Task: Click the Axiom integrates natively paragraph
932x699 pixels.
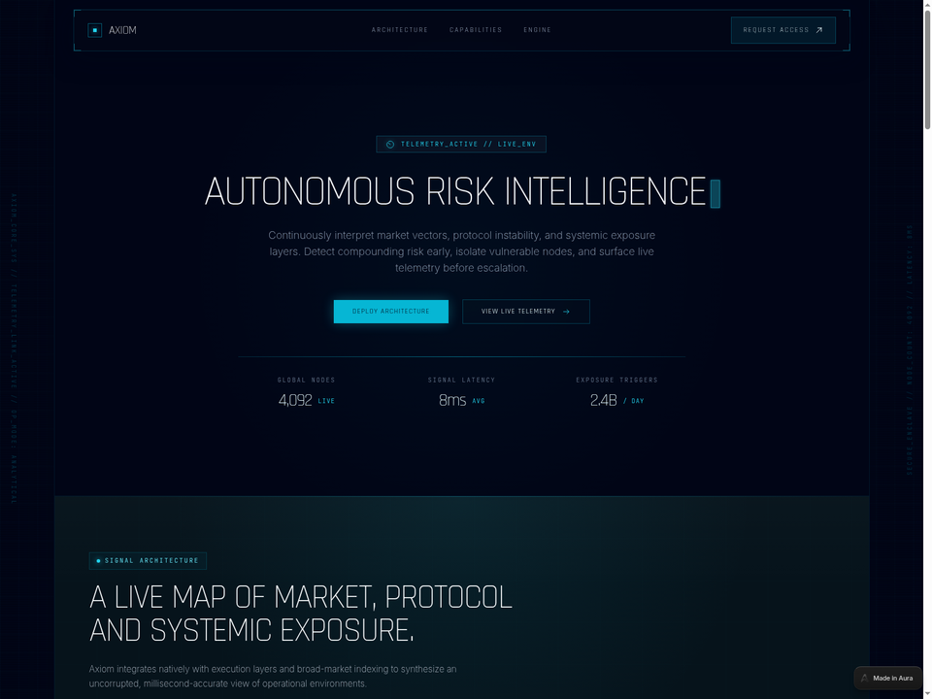Action: click(273, 677)
